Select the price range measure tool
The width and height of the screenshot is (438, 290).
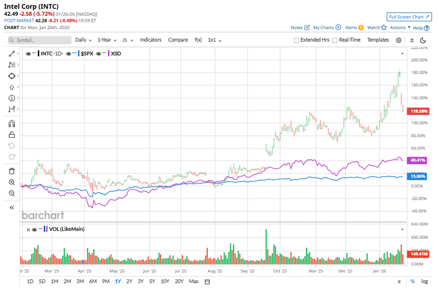12,109
